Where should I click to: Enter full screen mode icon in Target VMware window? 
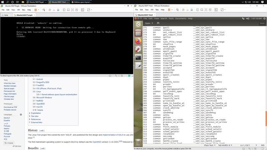[x=72, y=10]
